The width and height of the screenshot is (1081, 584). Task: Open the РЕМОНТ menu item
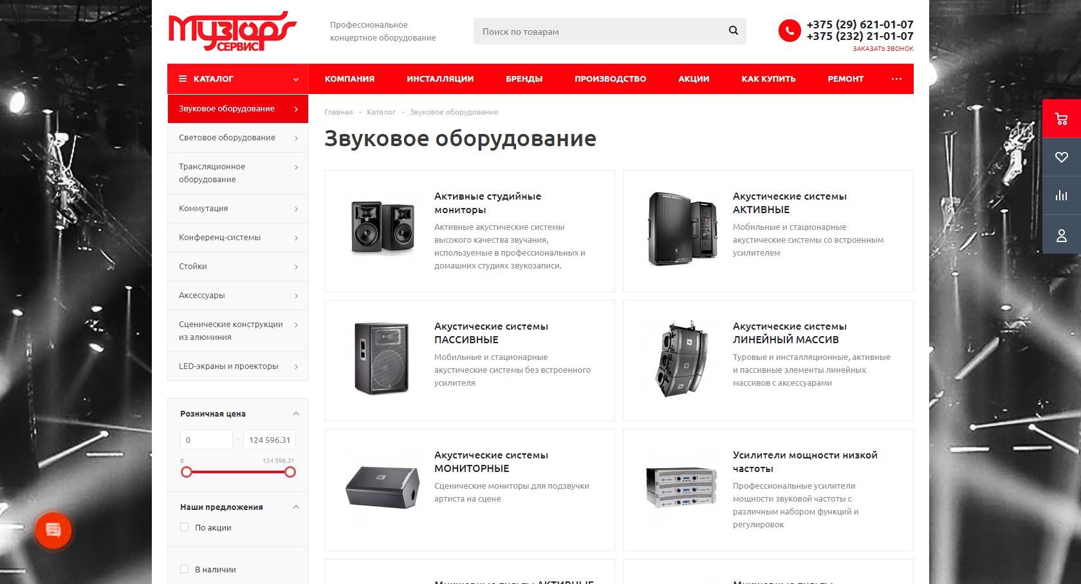pos(845,79)
